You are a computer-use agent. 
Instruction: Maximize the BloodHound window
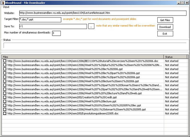(183, 3)
